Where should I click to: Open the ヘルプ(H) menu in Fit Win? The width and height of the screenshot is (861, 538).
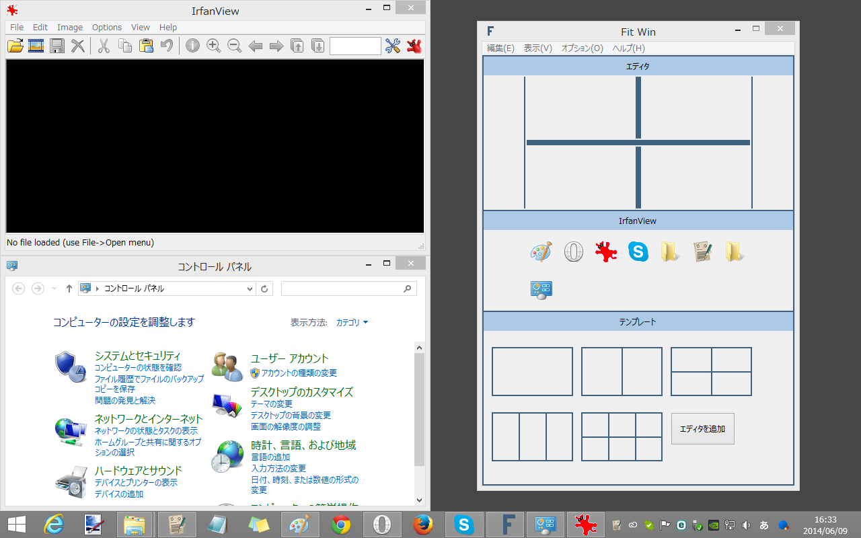tap(629, 48)
